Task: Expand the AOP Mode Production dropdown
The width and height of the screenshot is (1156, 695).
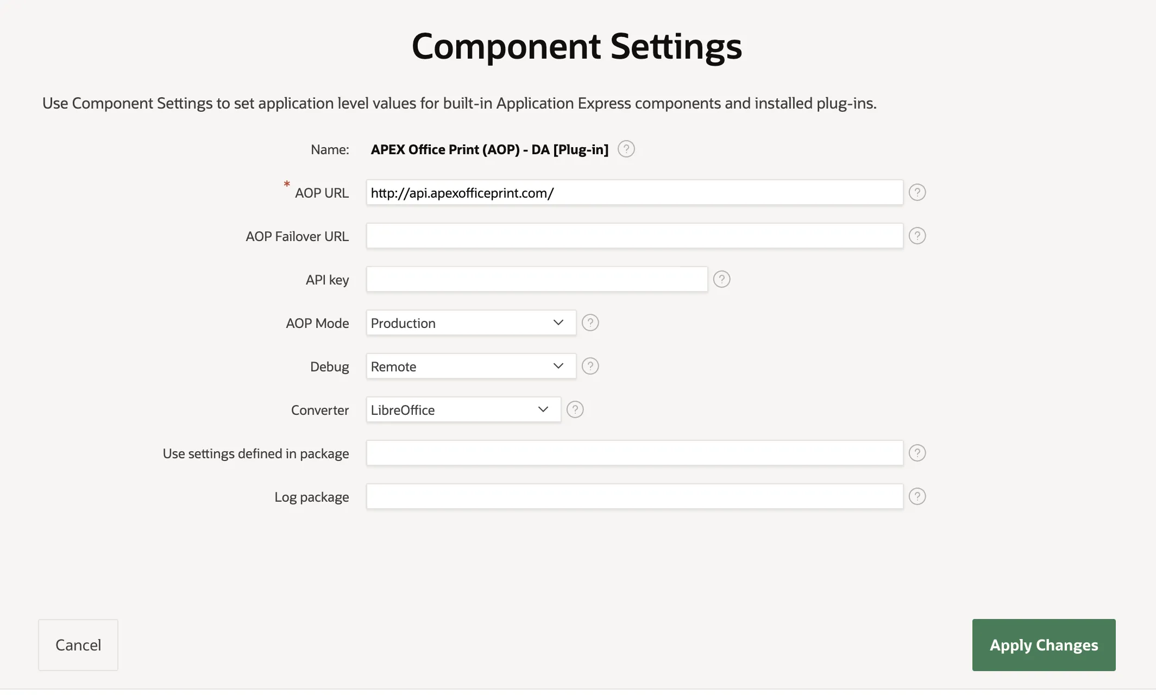Action: (x=471, y=323)
